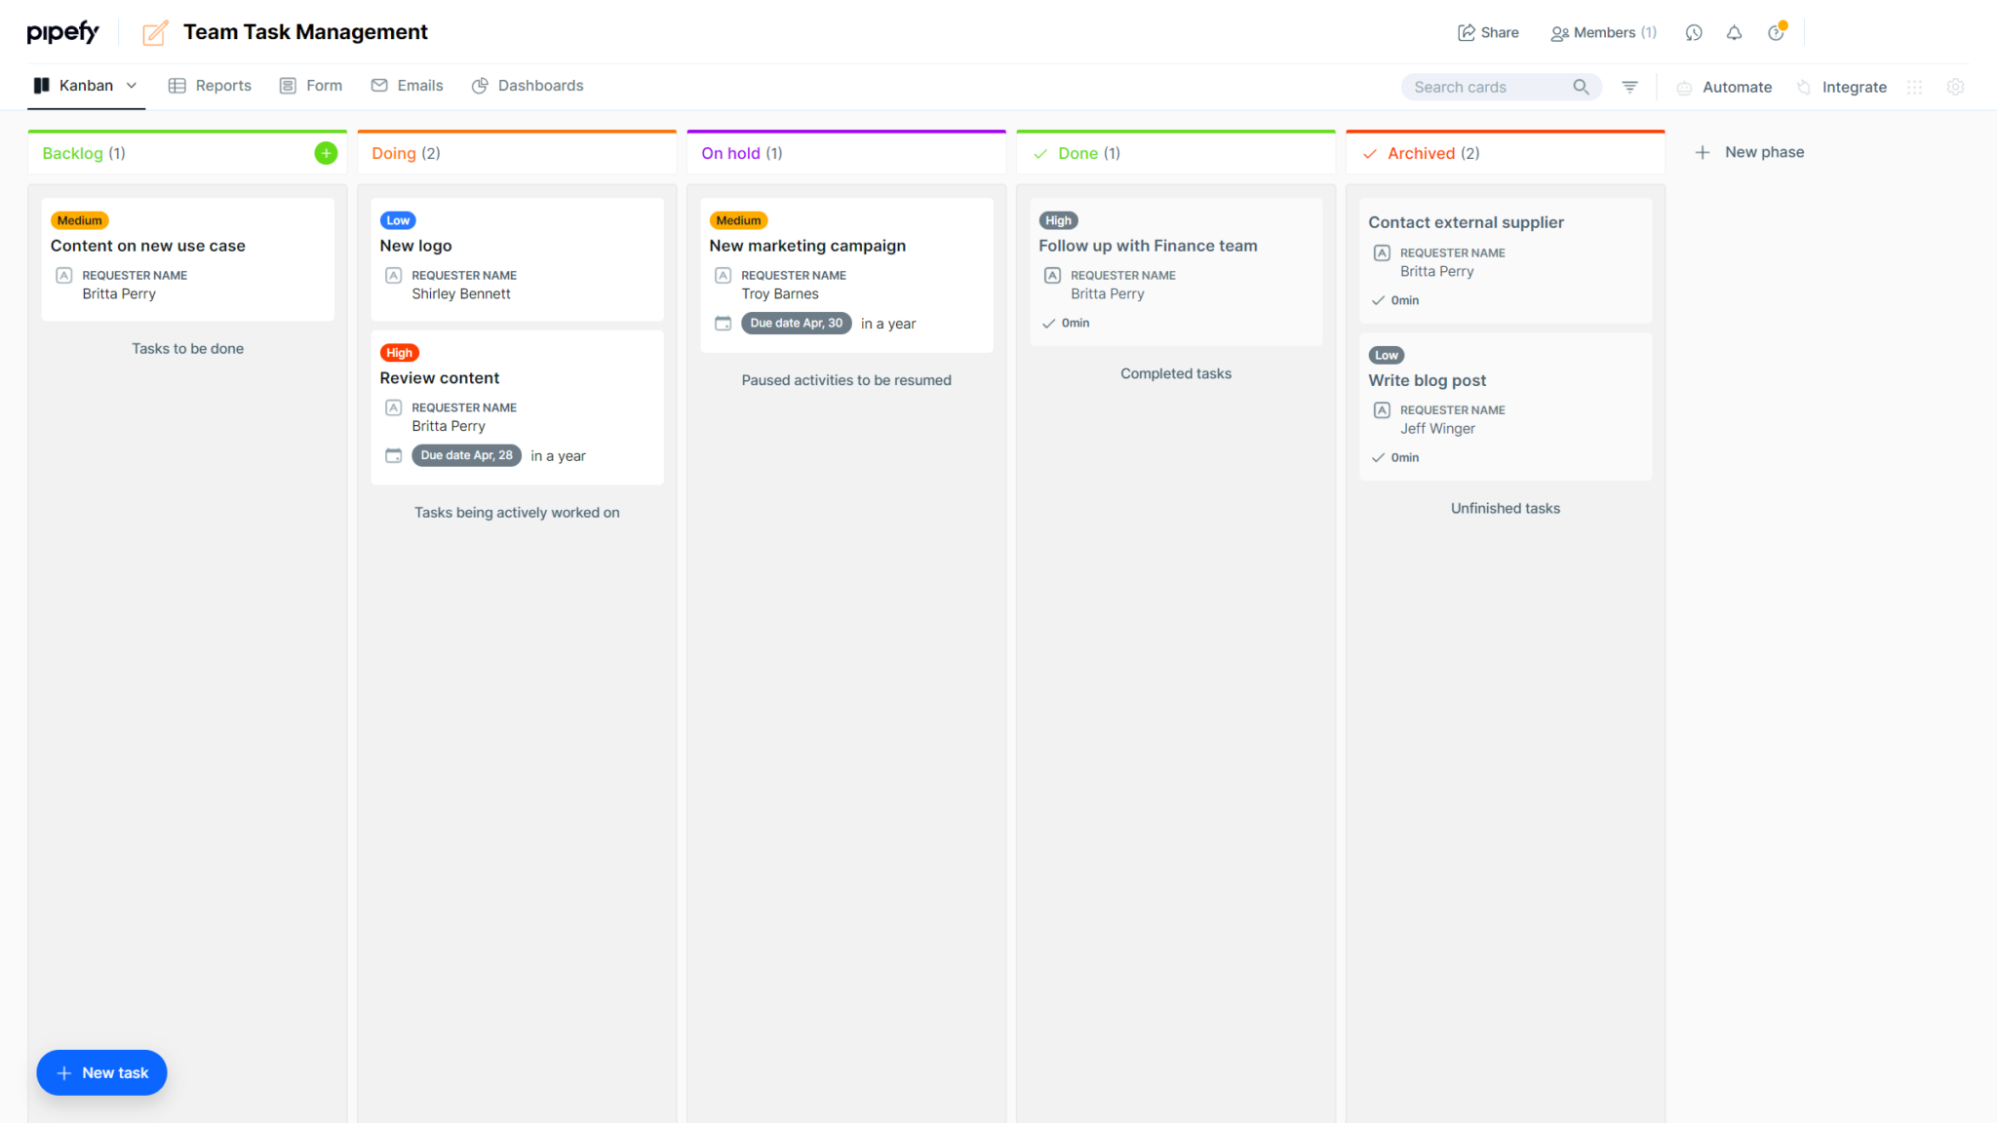Viewport: 1997px width, 1123px height.
Task: Click the apps grid icon near settings gear
Action: [1914, 87]
